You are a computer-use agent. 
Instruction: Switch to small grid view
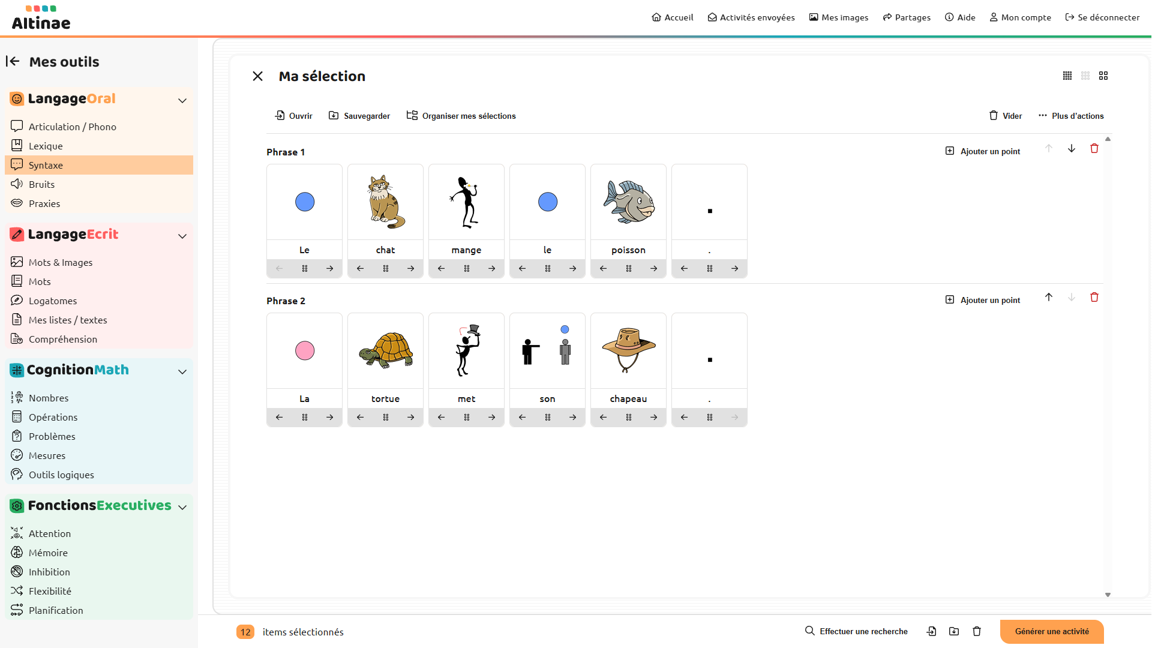1067,76
